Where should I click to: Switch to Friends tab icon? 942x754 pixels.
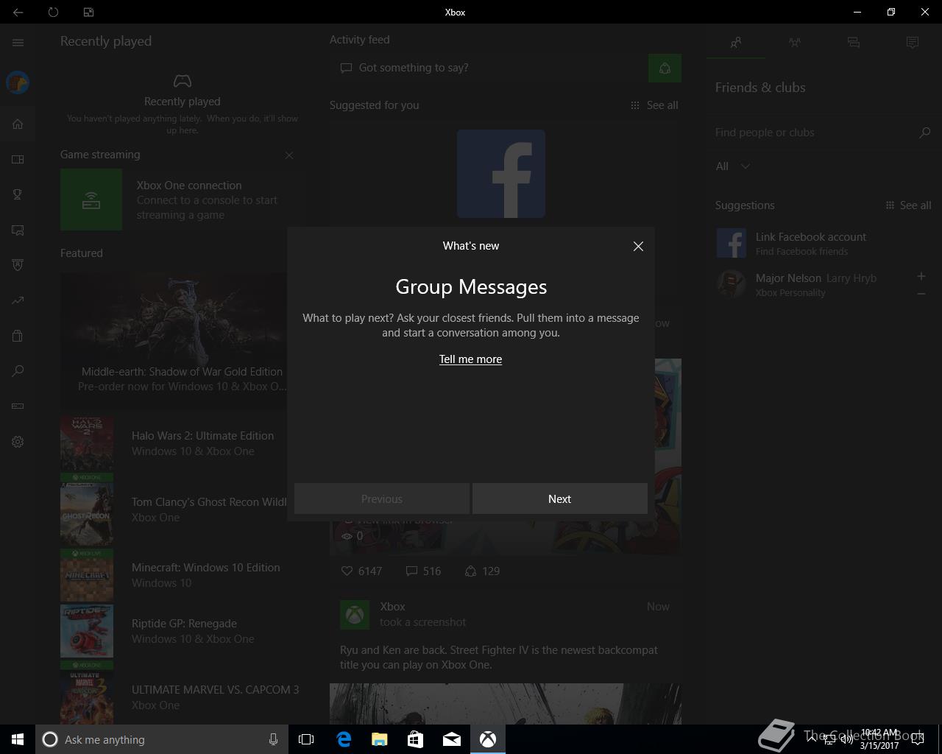pos(736,43)
